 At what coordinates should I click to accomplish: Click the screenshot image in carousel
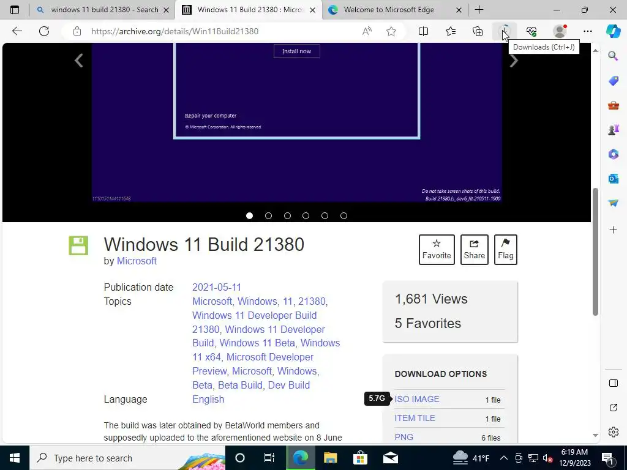click(x=297, y=122)
